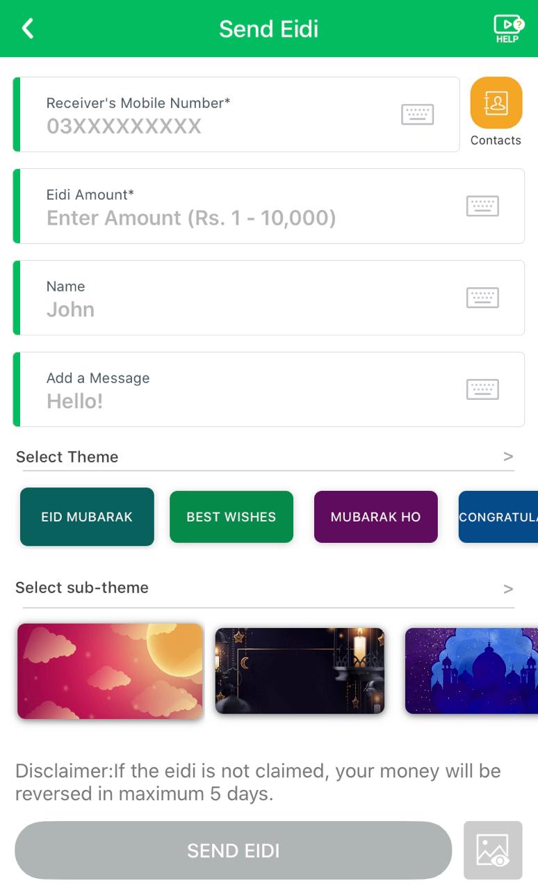
Task: Choose the MUBARAK HO theme
Action: (x=376, y=517)
